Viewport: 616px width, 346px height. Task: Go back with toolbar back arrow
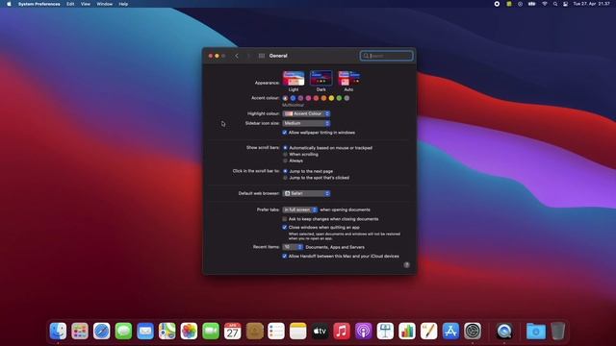click(237, 56)
